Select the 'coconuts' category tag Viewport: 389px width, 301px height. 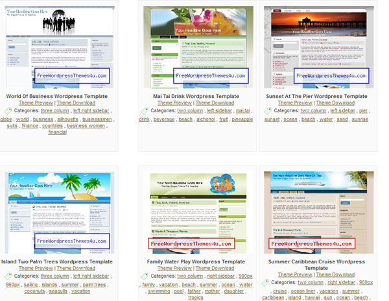34,291
